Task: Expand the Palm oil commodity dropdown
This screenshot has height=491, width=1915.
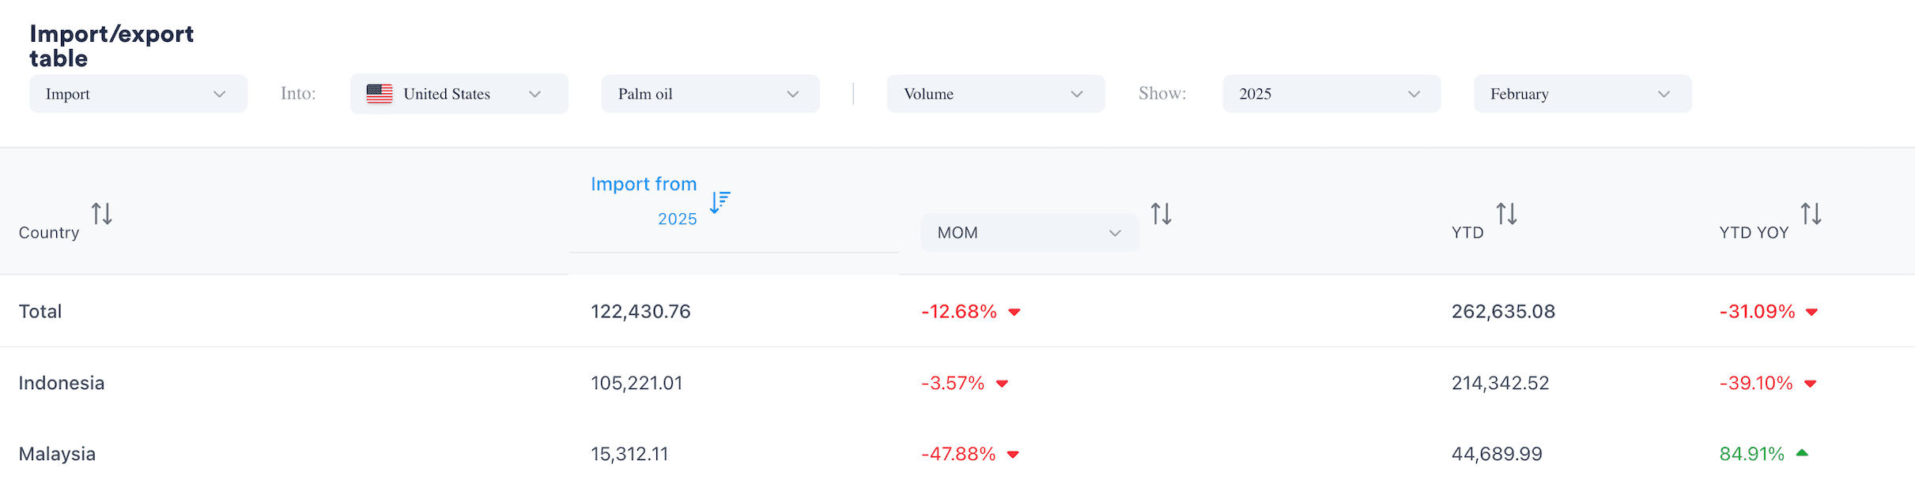Action: tap(709, 94)
